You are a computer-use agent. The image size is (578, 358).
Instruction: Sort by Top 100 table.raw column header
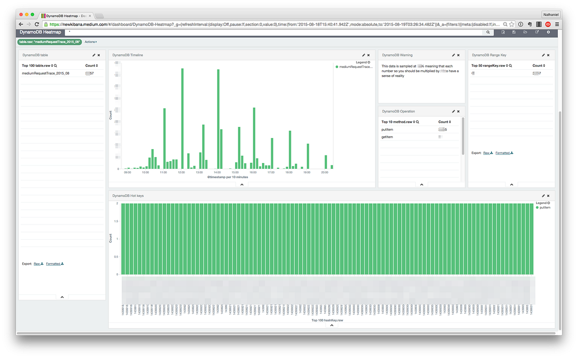tap(38, 65)
